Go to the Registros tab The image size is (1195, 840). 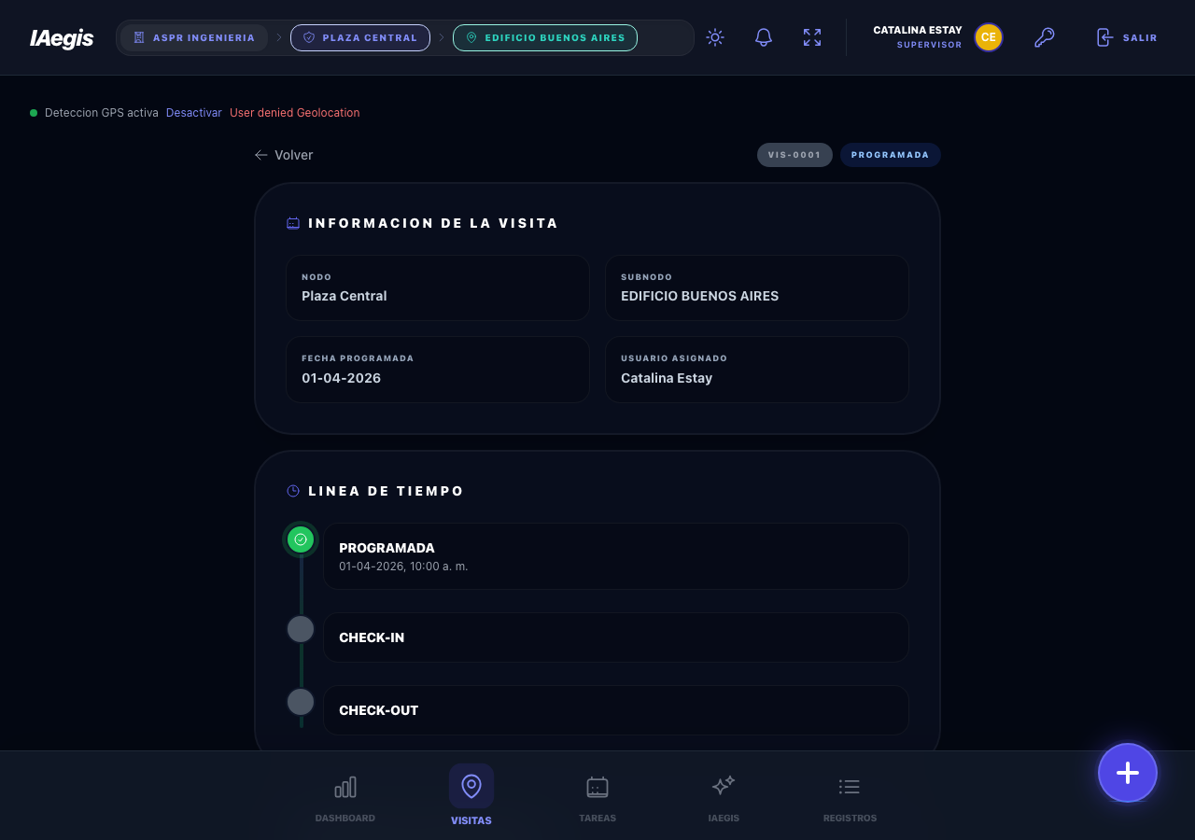coord(850,799)
